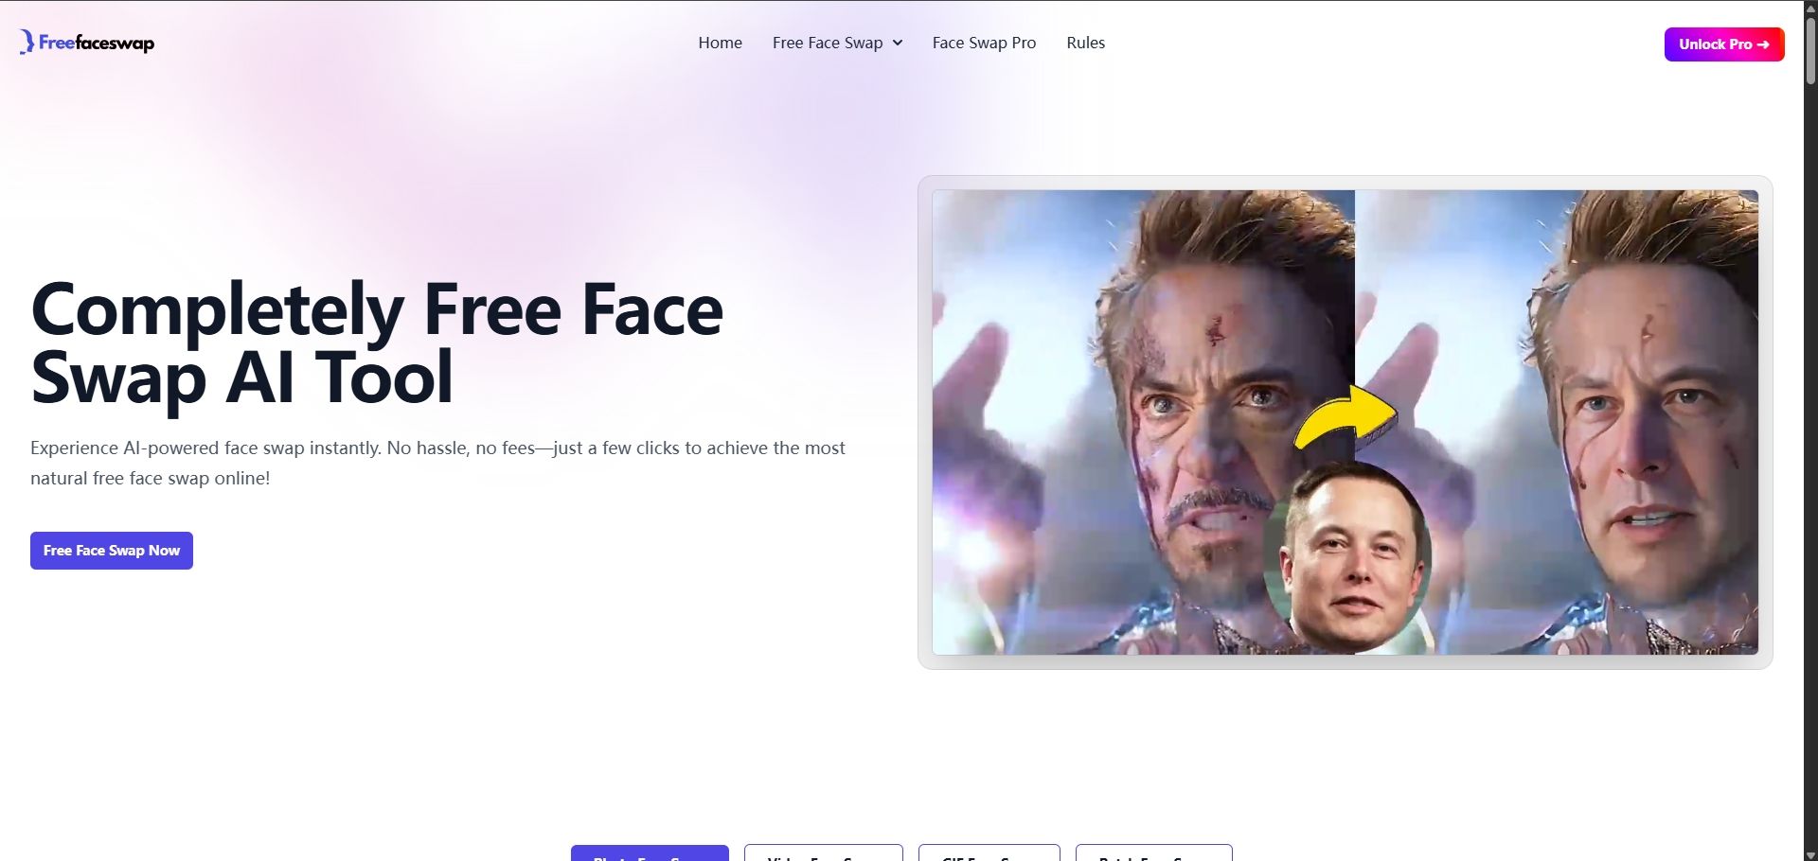1818x861 pixels.
Task: Go to the Home page
Action: pyautogui.click(x=720, y=43)
